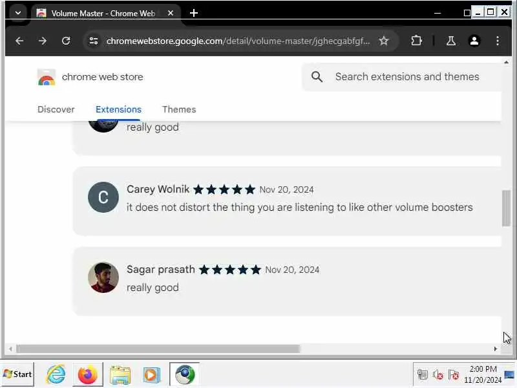The image size is (517, 388).
Task: Click the muted volume tray icon
Action: (x=438, y=375)
